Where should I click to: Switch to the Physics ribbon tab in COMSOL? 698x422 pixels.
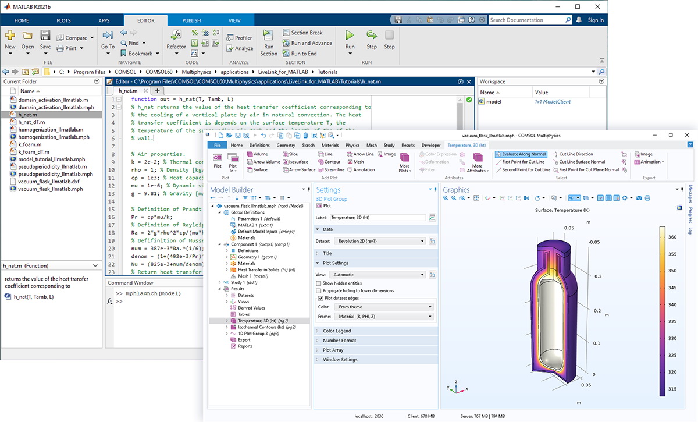tap(352, 145)
